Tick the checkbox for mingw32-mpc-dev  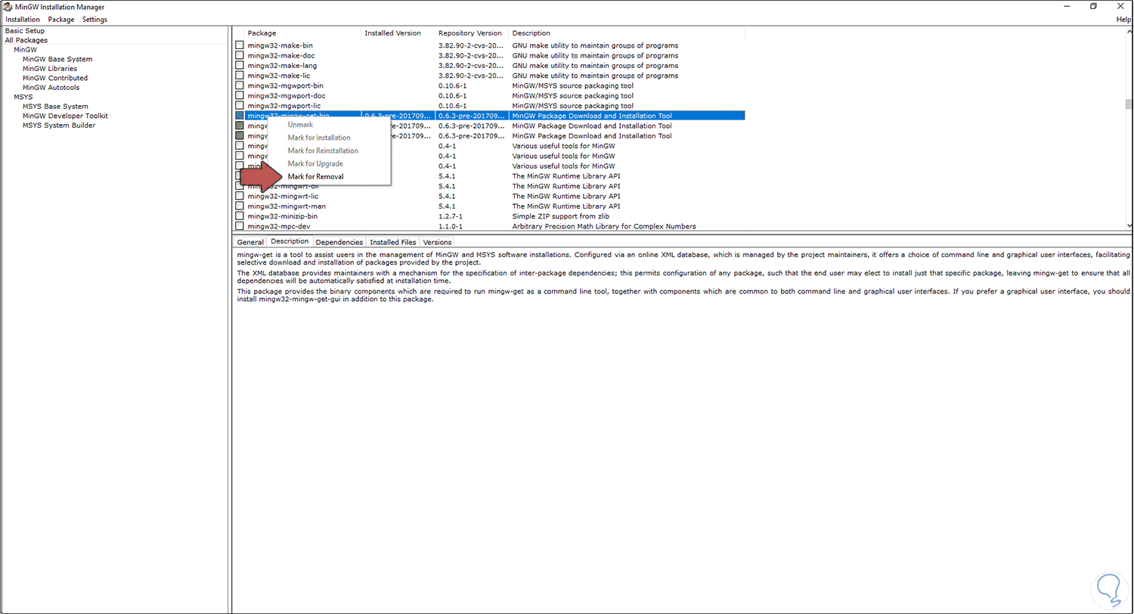240,226
